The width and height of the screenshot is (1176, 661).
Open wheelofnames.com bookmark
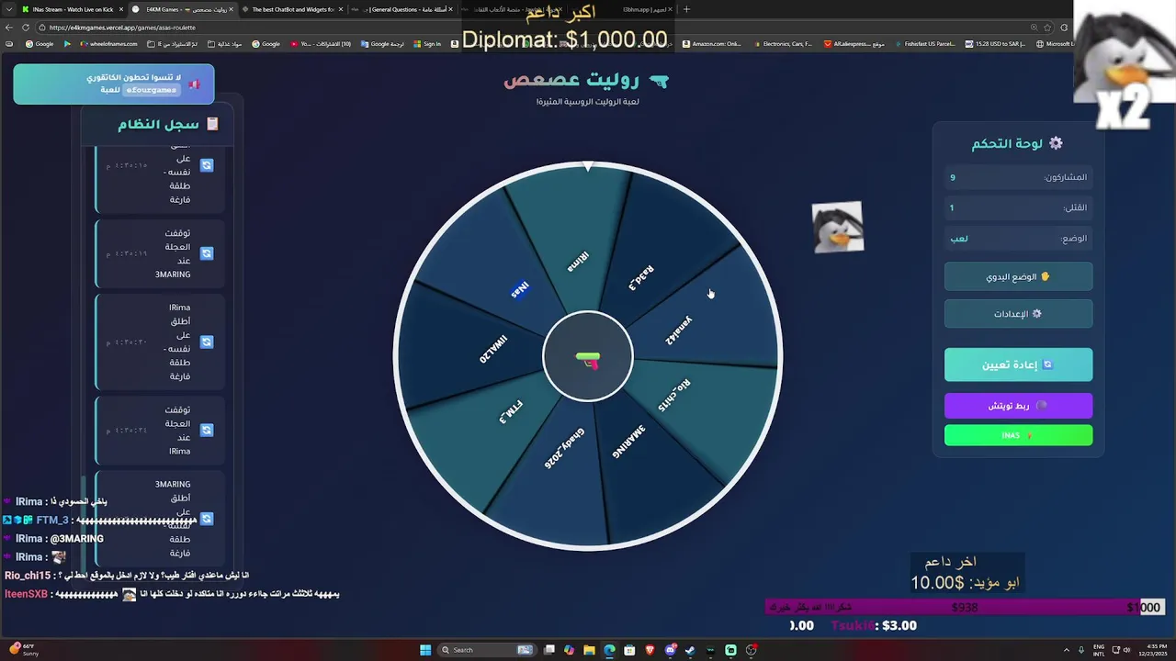coord(108,43)
